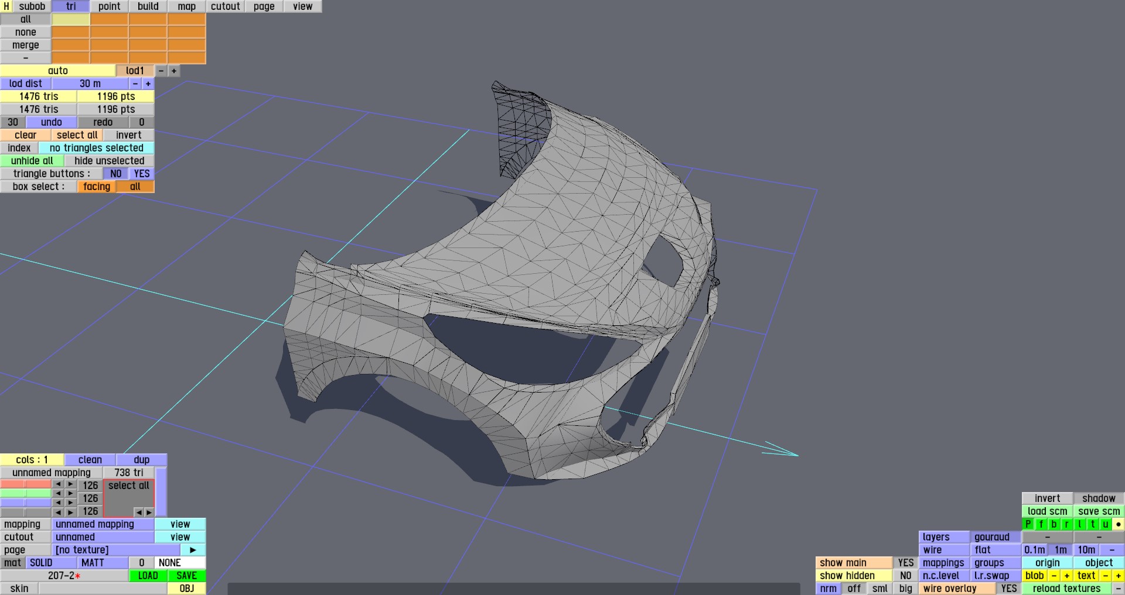Screen dimensions: 1125x595
Task: Switch to perspective view with green P
Action: coord(1028,524)
